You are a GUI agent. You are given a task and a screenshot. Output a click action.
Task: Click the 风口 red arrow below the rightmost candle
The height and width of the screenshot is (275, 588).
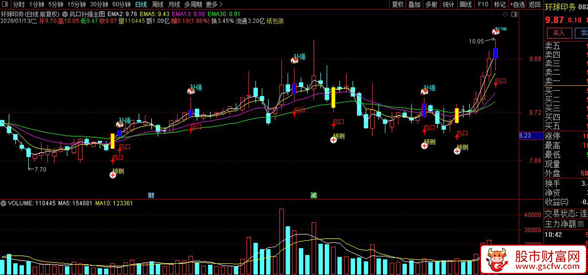pos(496,83)
